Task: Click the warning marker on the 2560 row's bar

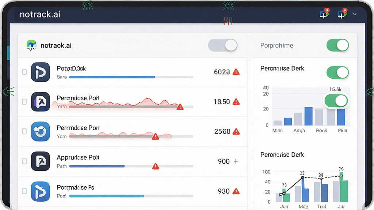Action: 156,136
